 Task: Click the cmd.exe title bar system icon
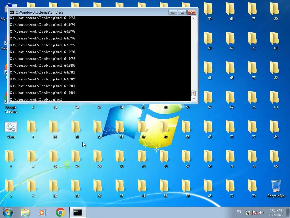pyautogui.click(x=12, y=12)
